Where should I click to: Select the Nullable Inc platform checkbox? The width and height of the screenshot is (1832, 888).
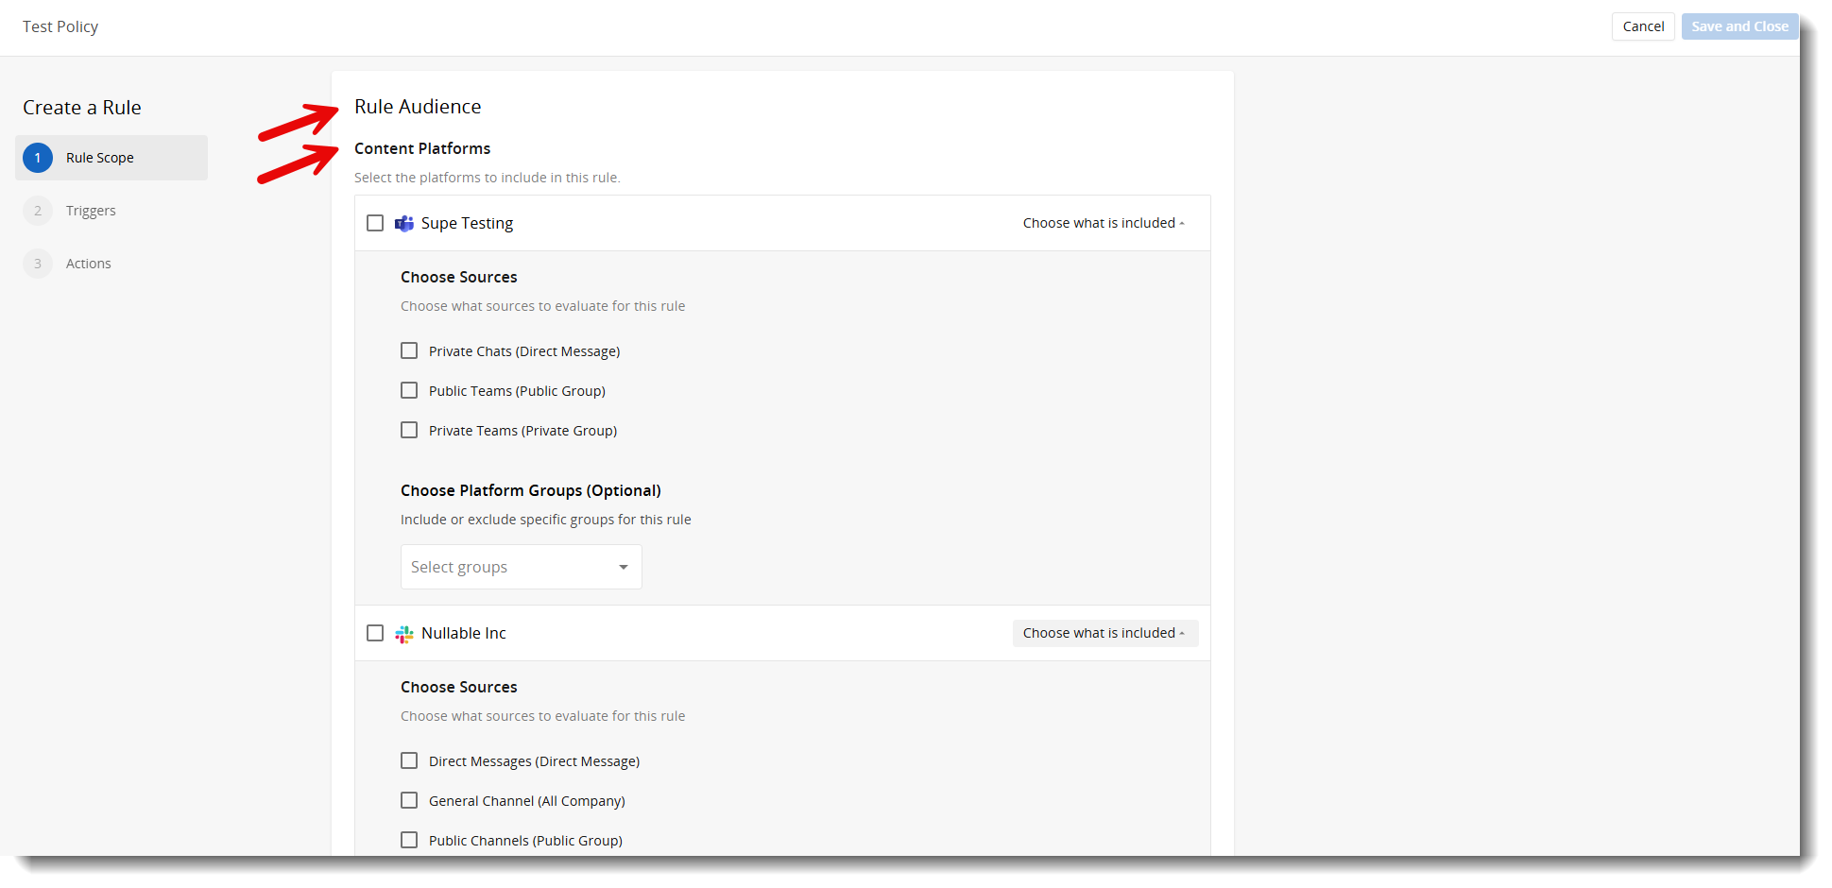[x=375, y=633]
